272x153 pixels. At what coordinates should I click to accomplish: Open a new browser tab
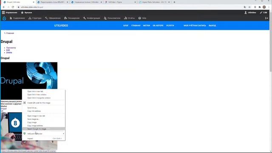pyautogui.click(x=174, y=2)
